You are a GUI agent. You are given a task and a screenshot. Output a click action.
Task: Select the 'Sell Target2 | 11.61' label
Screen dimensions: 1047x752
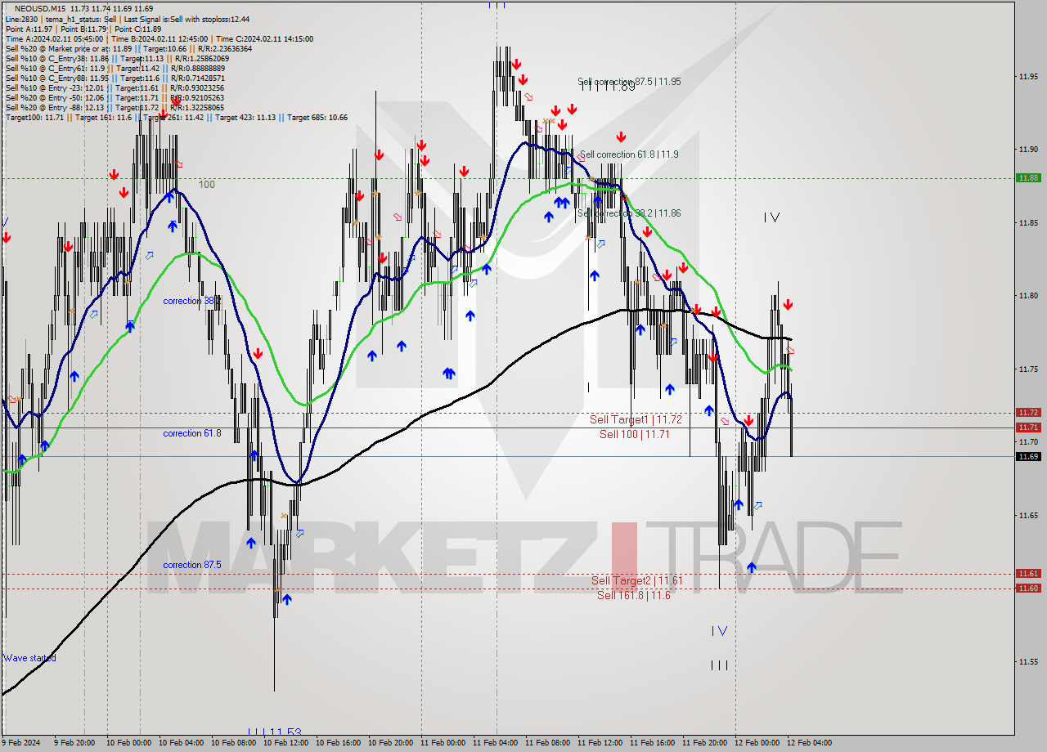click(636, 581)
